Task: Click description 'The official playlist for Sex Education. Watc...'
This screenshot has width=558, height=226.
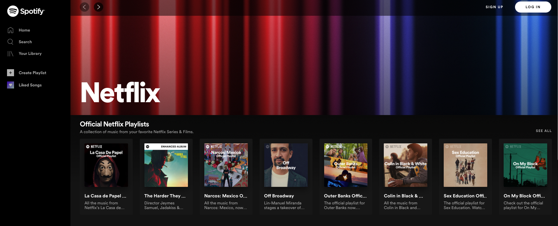Action: coord(464,205)
